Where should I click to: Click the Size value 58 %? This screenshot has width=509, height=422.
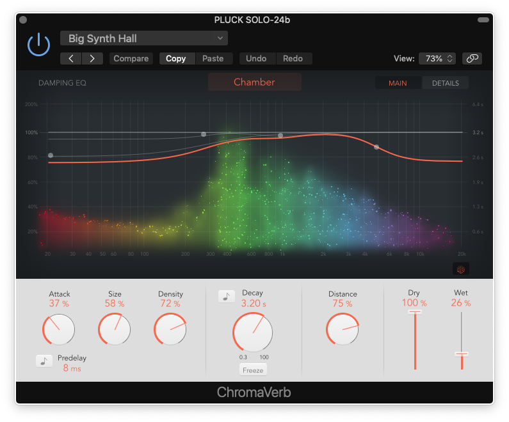pos(115,304)
